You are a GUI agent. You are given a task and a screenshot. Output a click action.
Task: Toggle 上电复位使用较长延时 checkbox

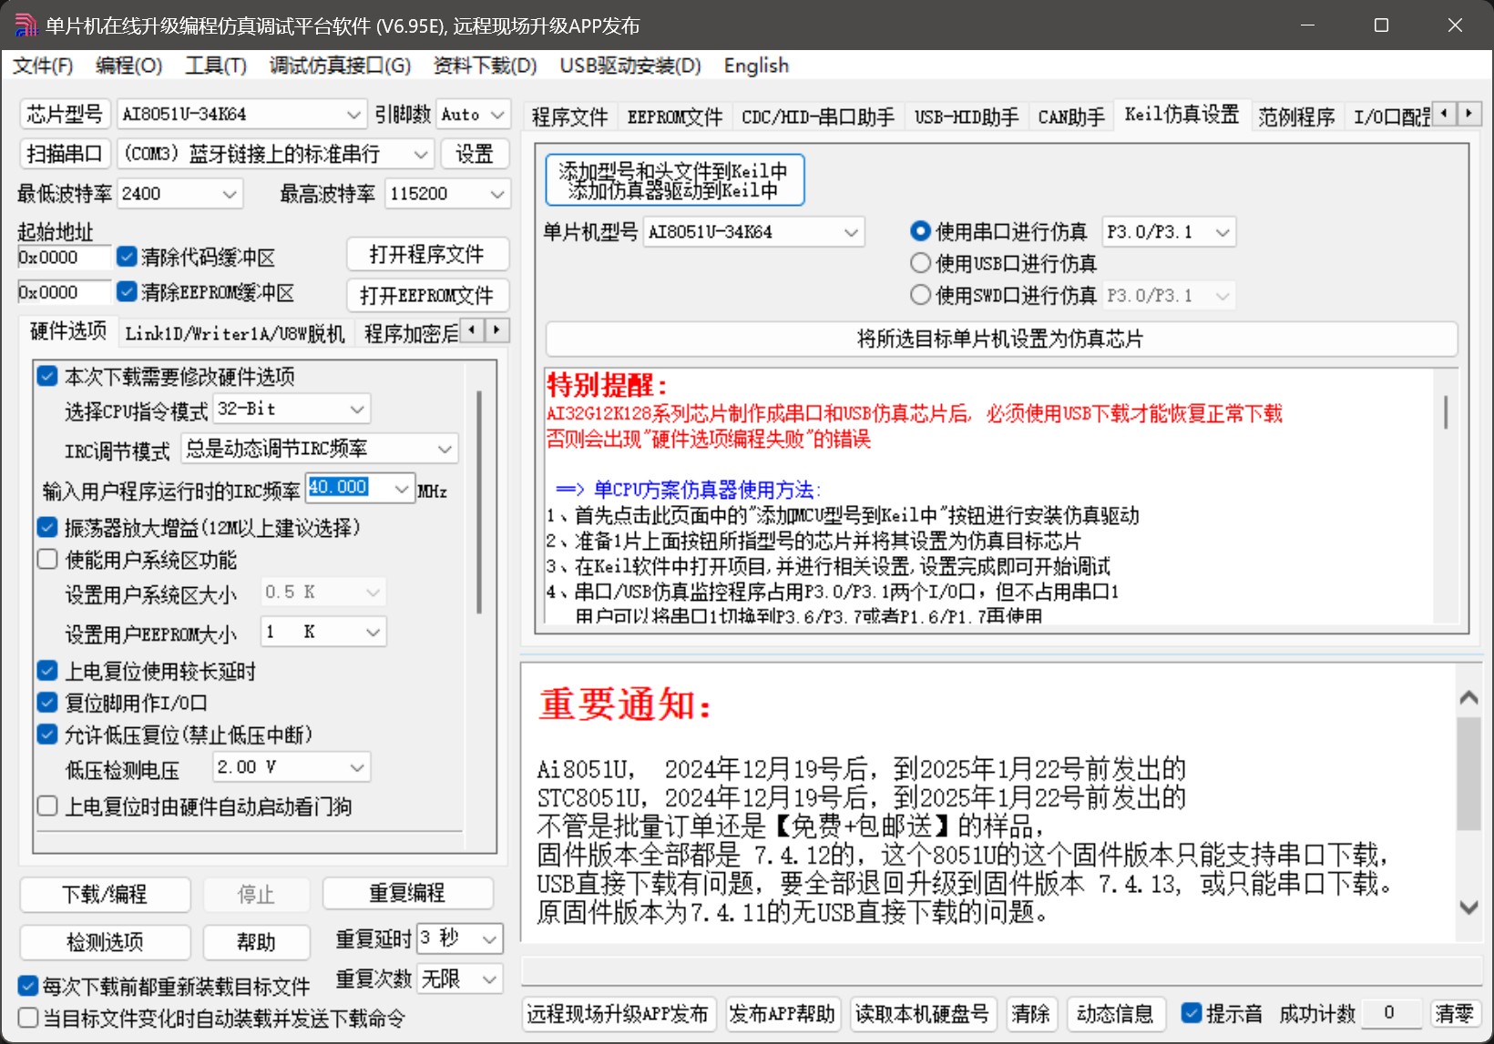[47, 671]
